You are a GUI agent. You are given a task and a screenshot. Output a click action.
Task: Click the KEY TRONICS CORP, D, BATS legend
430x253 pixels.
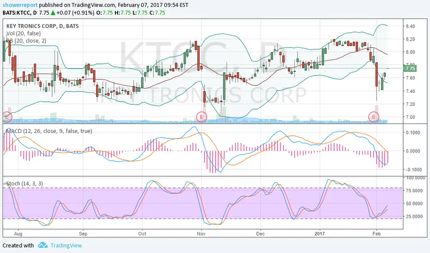click(42, 26)
